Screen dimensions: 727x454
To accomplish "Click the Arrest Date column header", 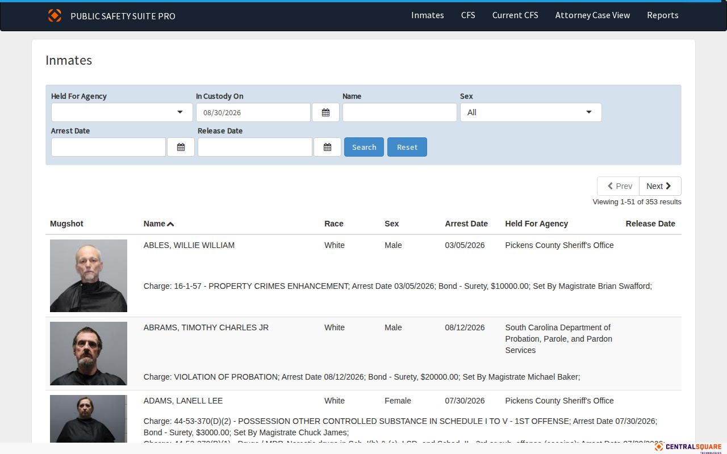I will pos(466,224).
